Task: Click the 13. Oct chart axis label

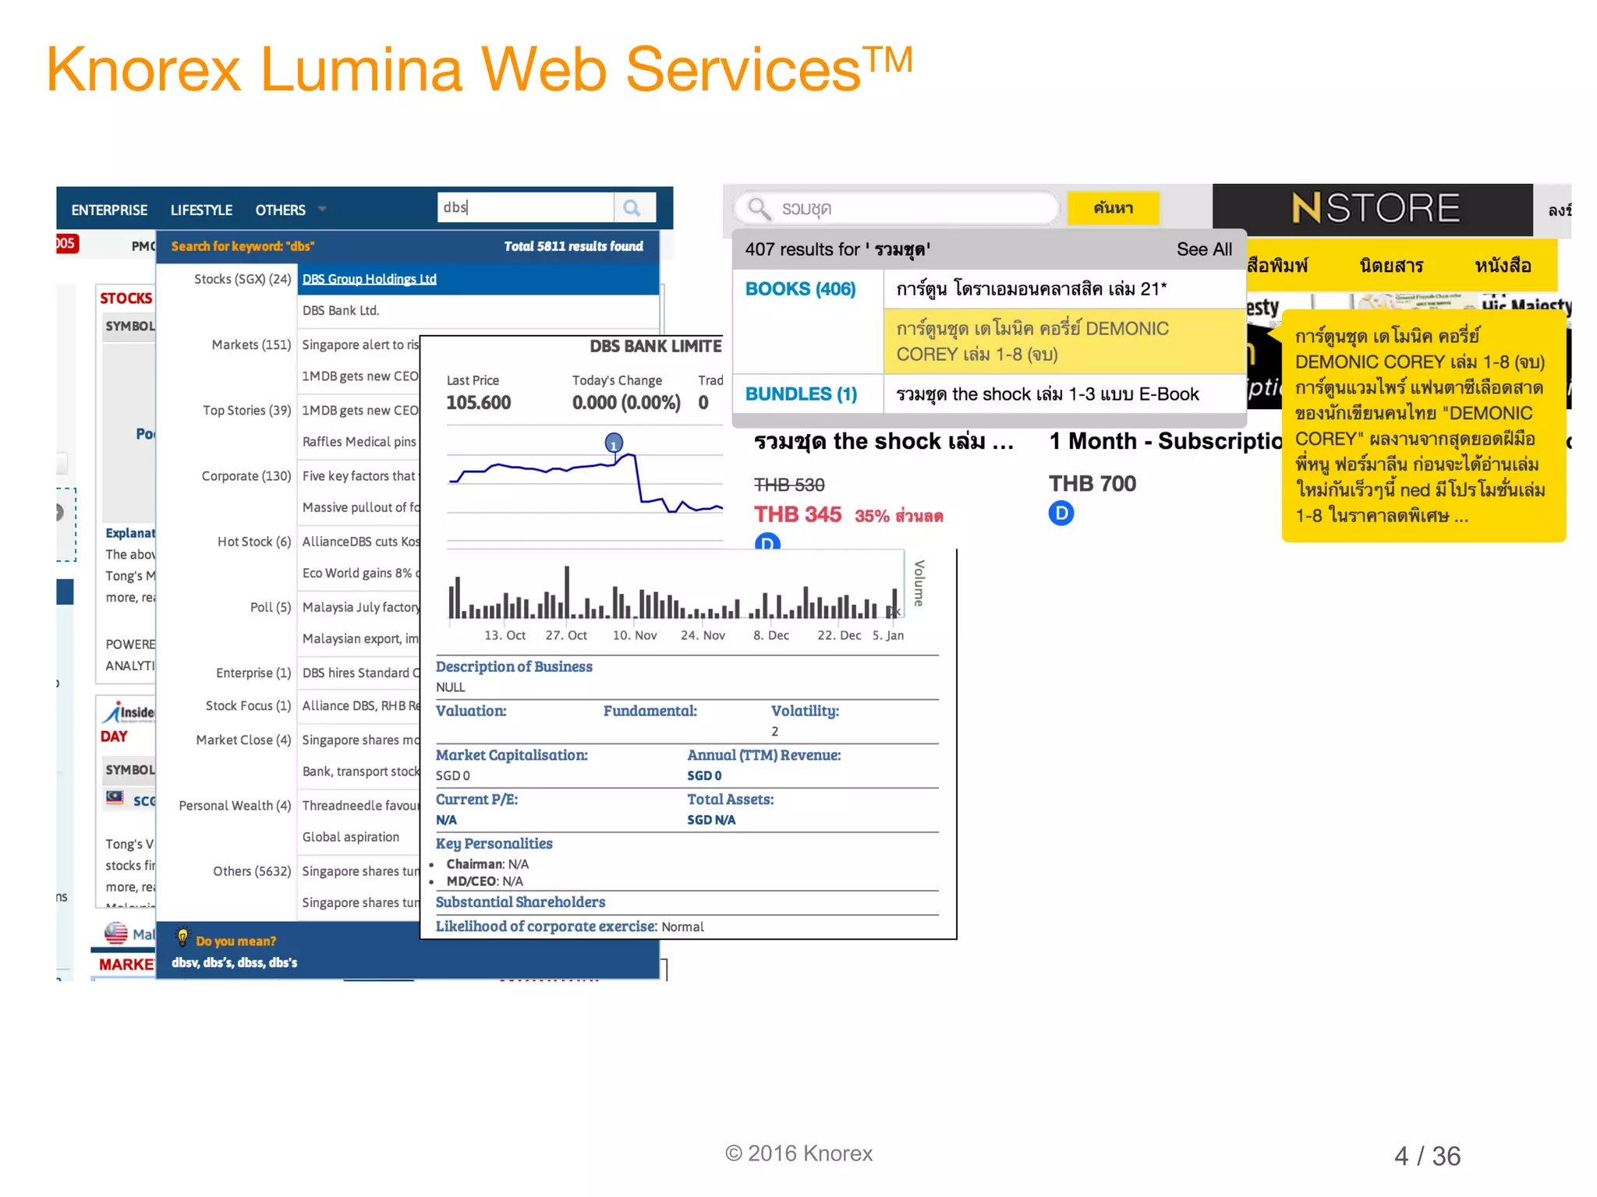Action: pyautogui.click(x=505, y=635)
